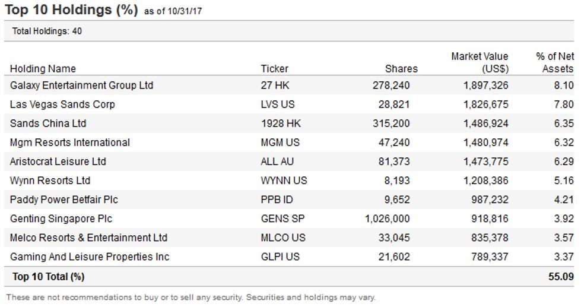
Task: Click the 55.09 total percentage value
Action: tap(561, 276)
